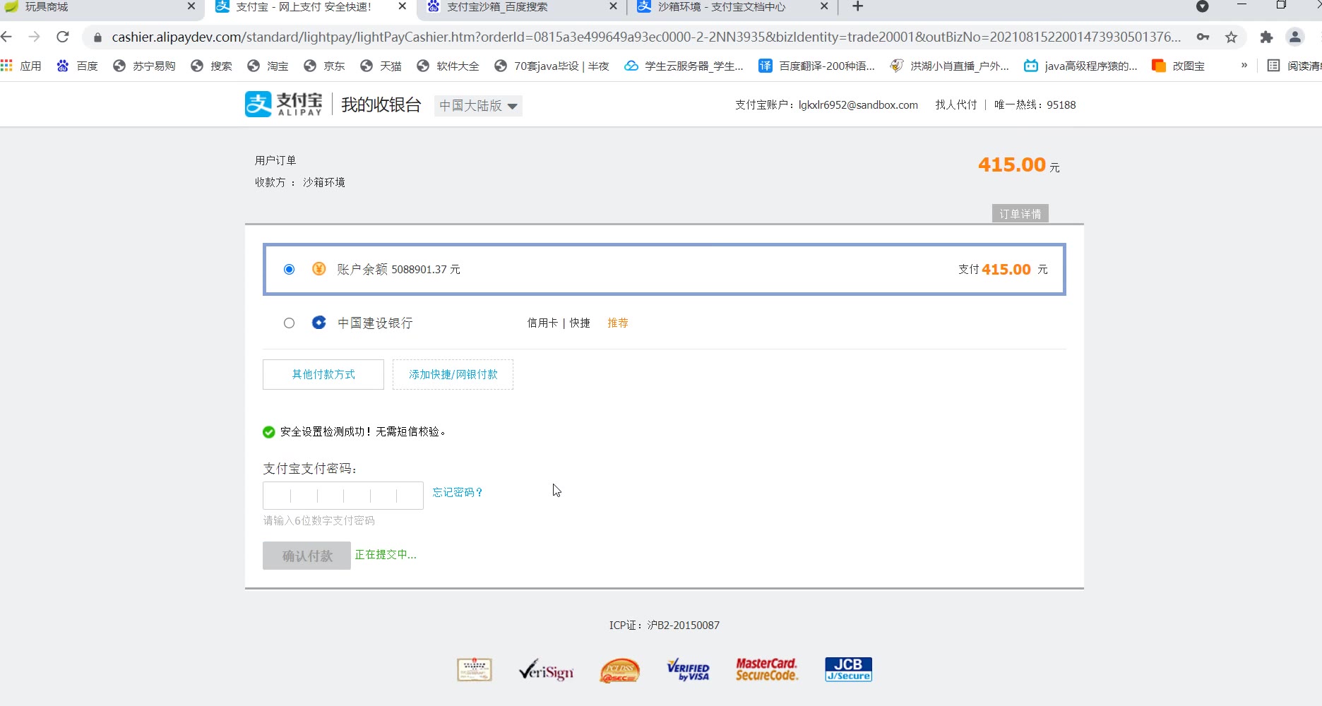1322x706 pixels.
Task: Click the China Construction Bank logo icon
Action: pyautogui.click(x=319, y=323)
